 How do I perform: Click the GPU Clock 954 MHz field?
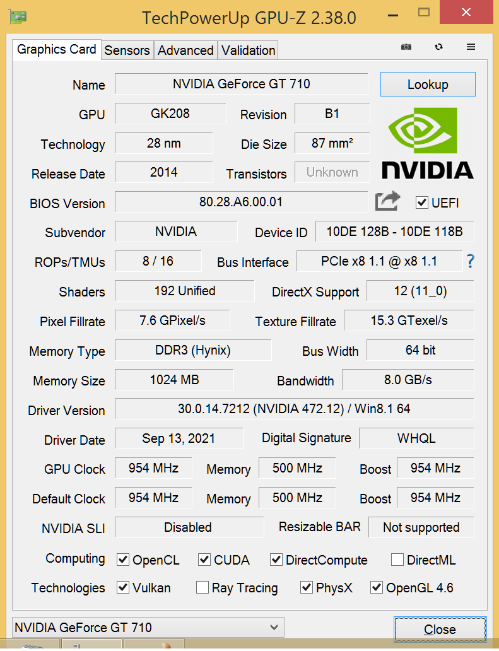click(x=153, y=468)
